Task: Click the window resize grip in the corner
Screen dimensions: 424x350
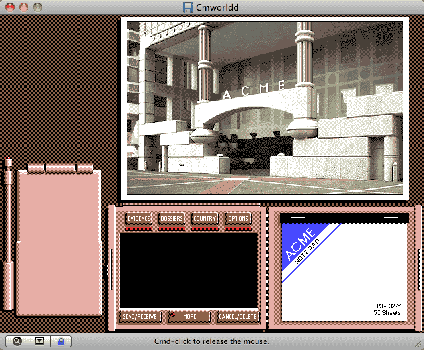Action: [418, 343]
